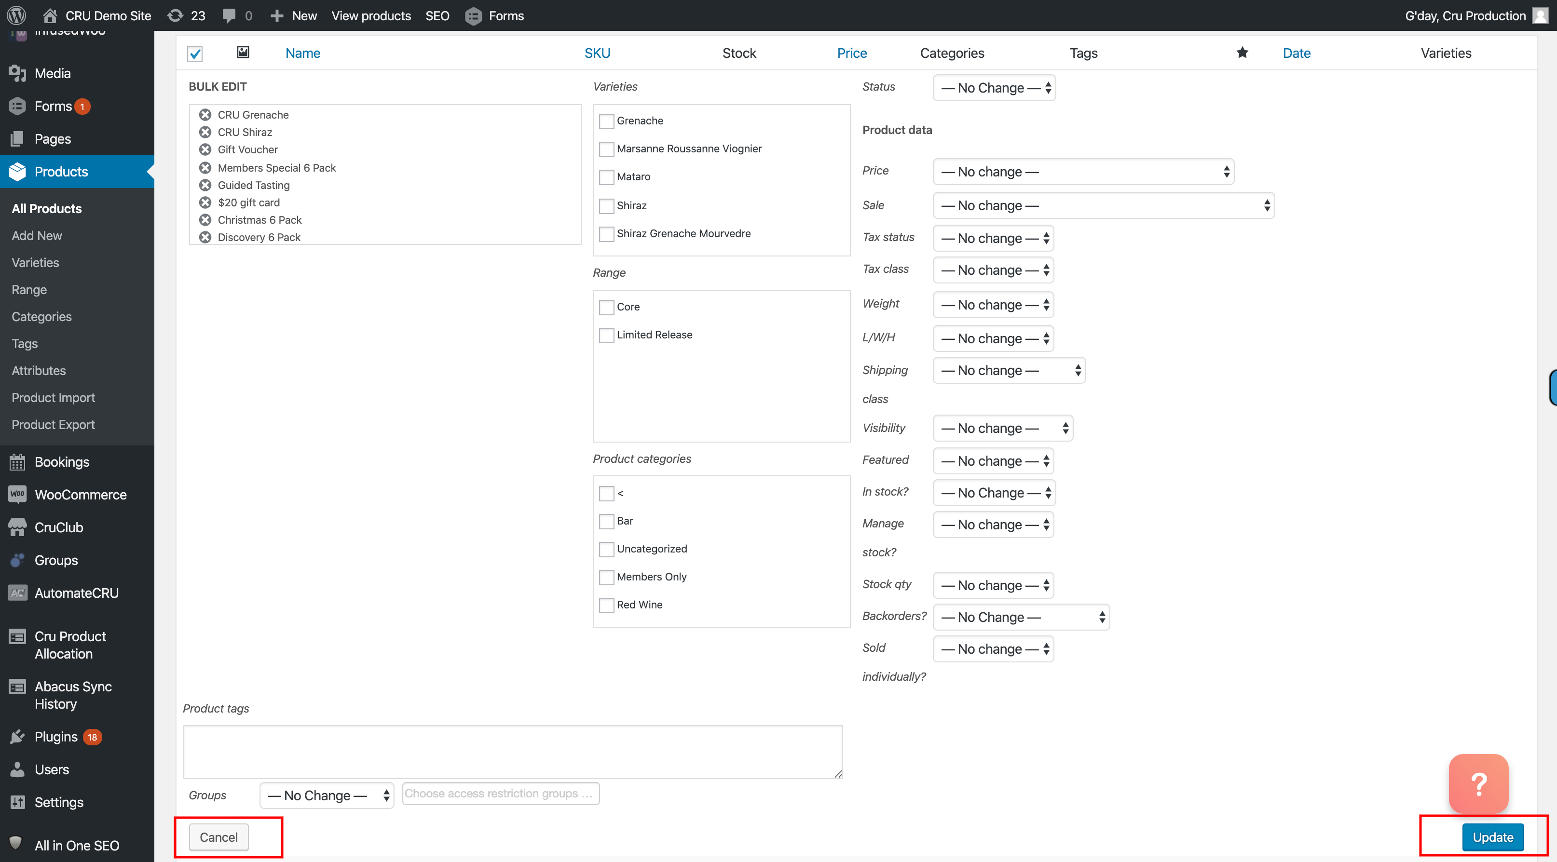The image size is (1557, 862).
Task: Click View products in admin bar
Action: (371, 16)
